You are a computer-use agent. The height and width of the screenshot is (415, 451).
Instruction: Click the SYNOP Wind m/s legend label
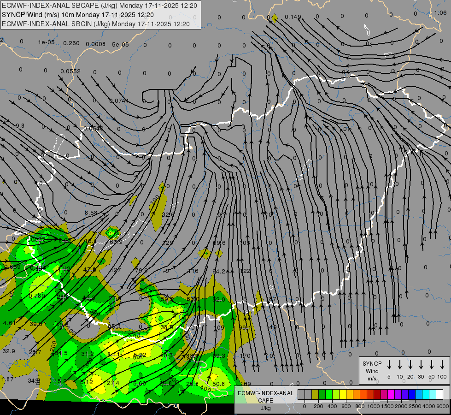(372, 371)
